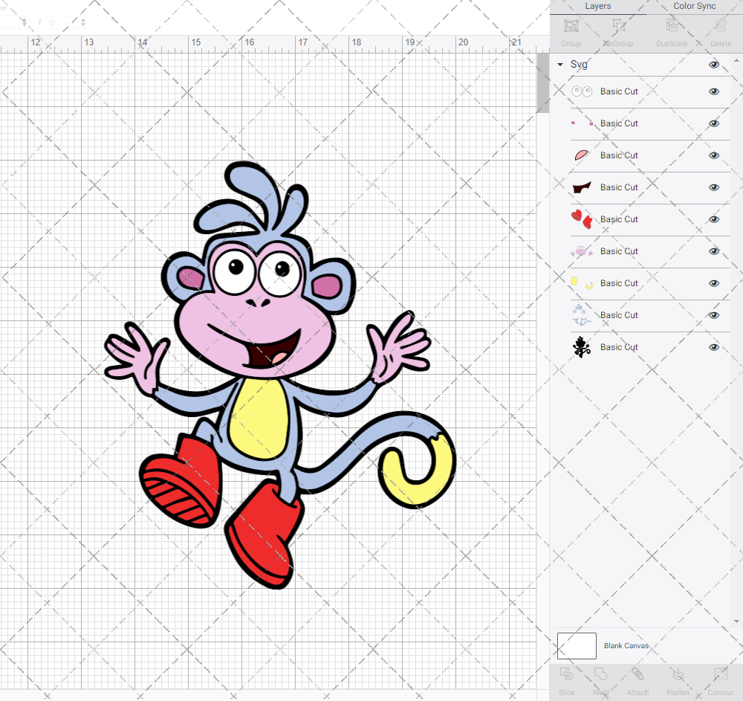The height and width of the screenshot is (701, 743).
Task: Click the Weld tool icon
Action: [600, 674]
